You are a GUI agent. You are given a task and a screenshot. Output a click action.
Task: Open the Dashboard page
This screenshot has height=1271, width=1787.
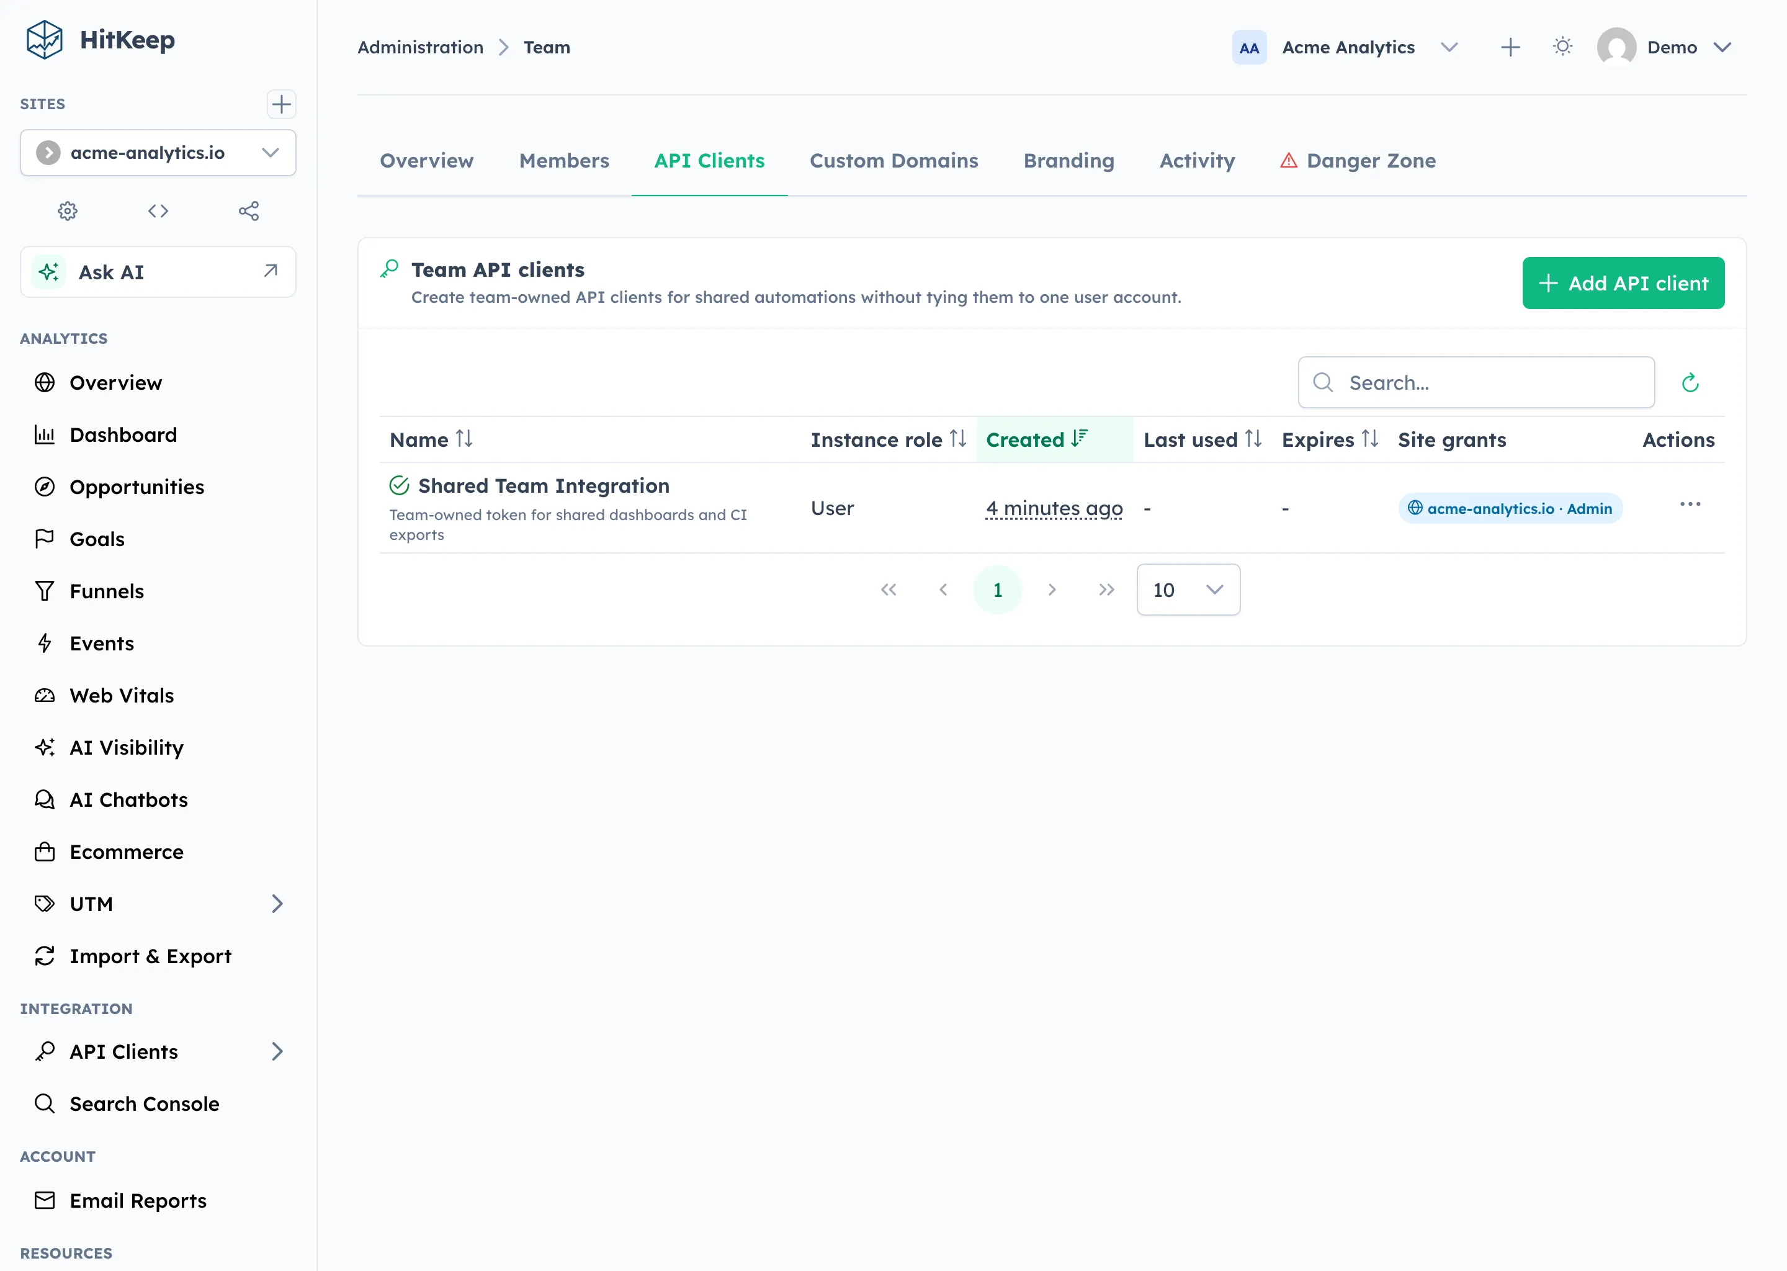pos(158,434)
